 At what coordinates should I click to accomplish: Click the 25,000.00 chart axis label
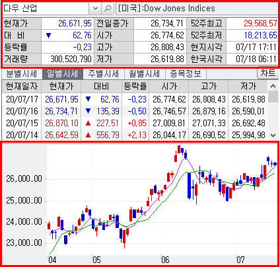(24, 200)
